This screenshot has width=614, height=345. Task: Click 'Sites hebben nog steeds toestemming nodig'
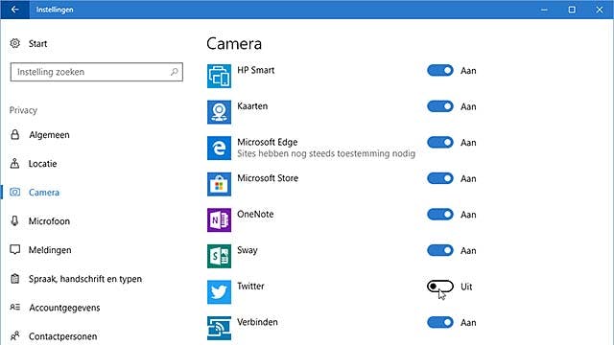[x=326, y=153]
